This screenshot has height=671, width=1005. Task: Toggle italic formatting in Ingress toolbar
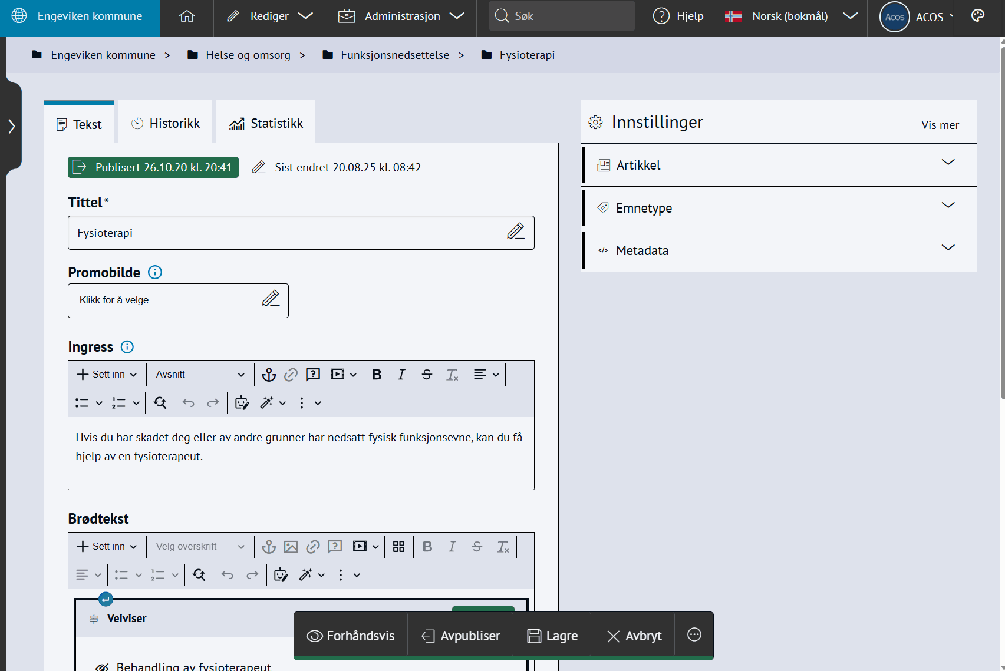(401, 375)
